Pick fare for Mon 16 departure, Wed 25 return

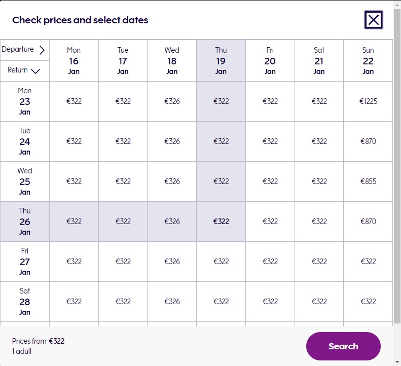(74, 181)
